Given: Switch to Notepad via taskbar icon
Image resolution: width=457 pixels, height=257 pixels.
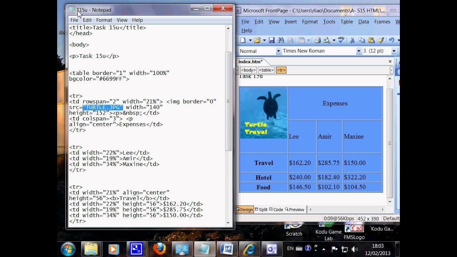Looking at the screenshot, I should [205, 248].
